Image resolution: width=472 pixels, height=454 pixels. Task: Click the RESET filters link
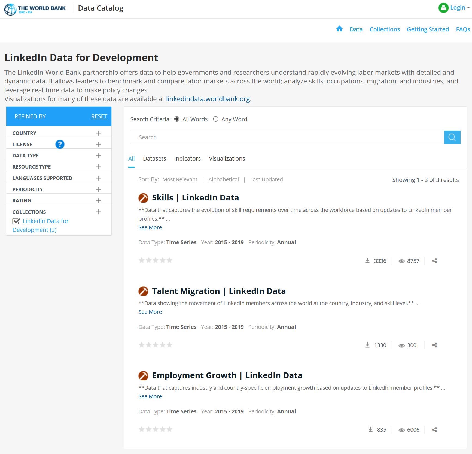(x=99, y=116)
